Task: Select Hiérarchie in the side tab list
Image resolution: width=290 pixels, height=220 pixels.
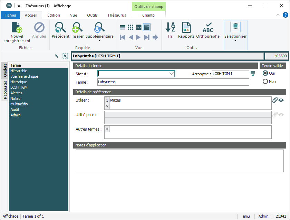Action: point(19,71)
